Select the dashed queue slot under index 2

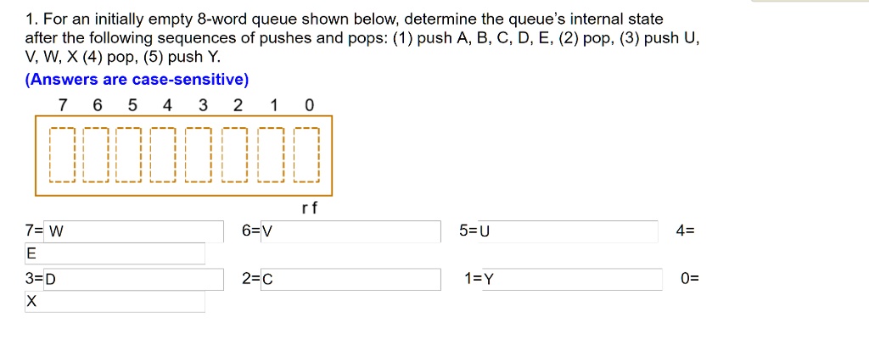[x=235, y=155]
